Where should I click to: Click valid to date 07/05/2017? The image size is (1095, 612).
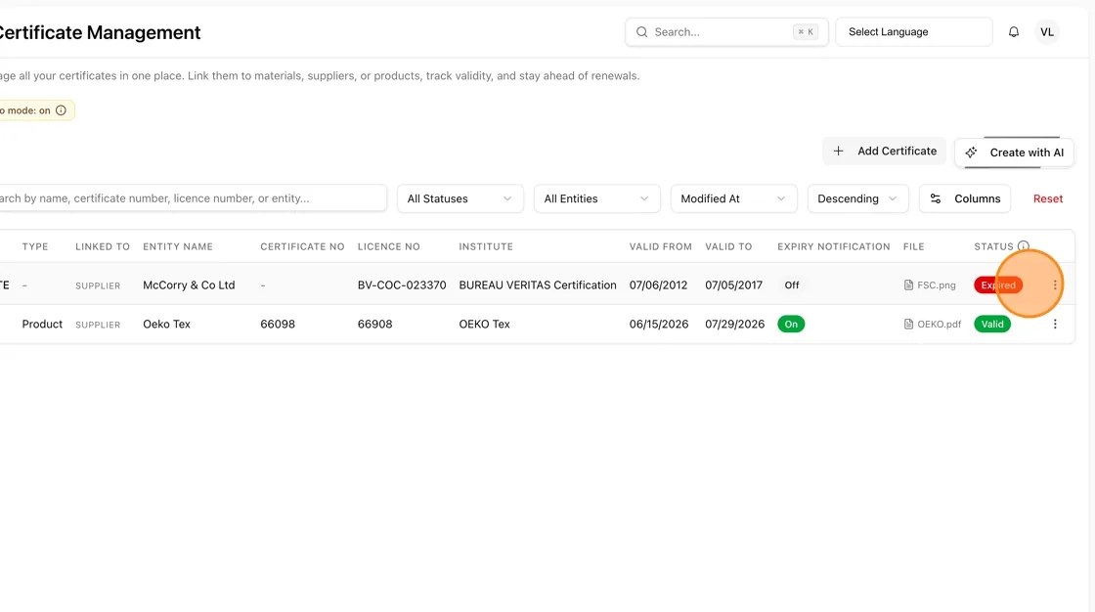click(733, 285)
